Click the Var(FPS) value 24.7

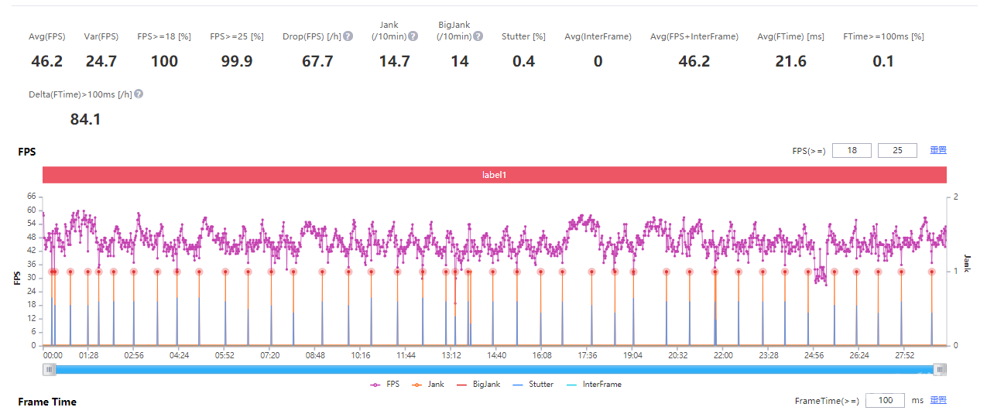[x=101, y=61]
